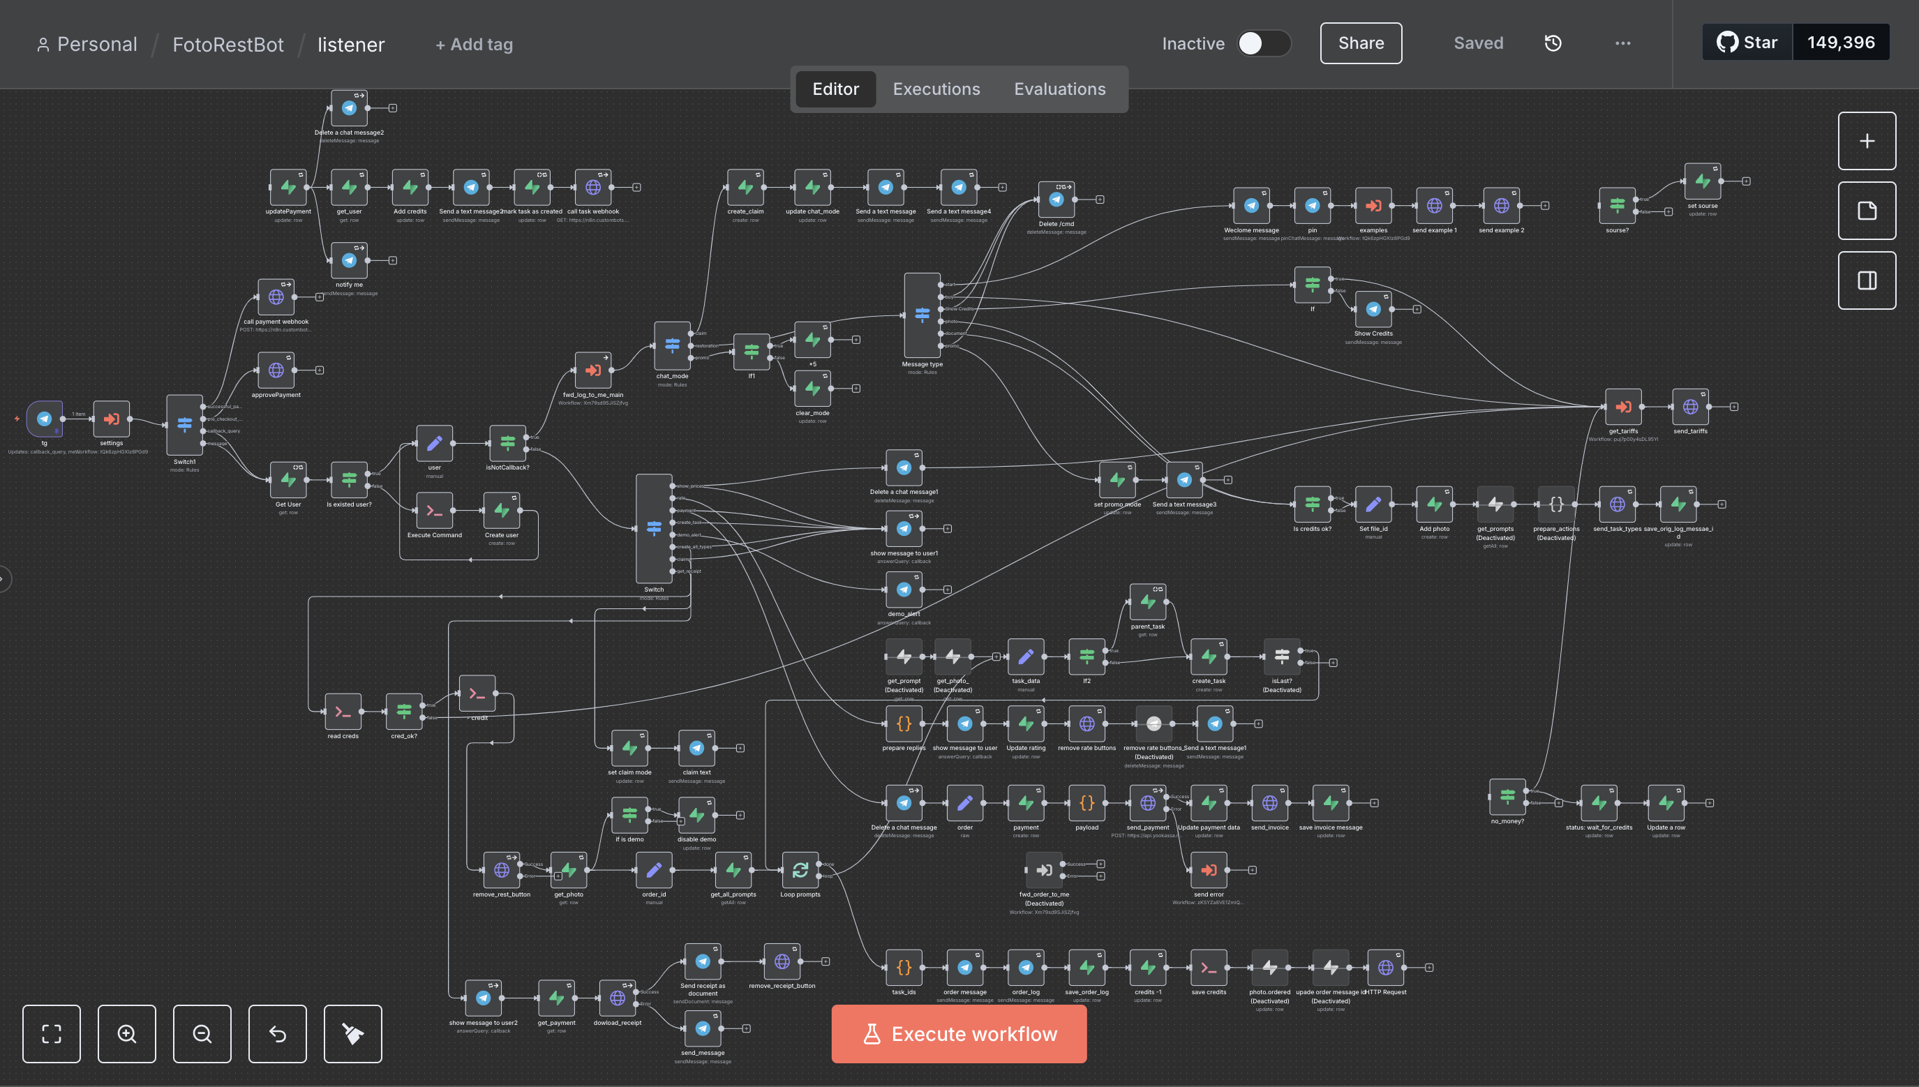This screenshot has height=1087, width=1919.
Task: Expand the collapsed left sidebar chevron
Action: pyautogui.click(x=3, y=578)
